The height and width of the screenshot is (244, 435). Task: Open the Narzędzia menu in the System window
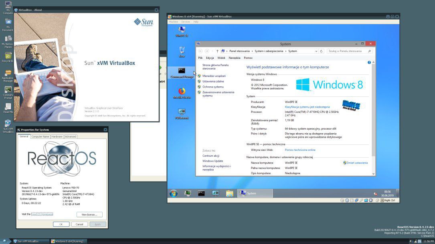(x=235, y=58)
